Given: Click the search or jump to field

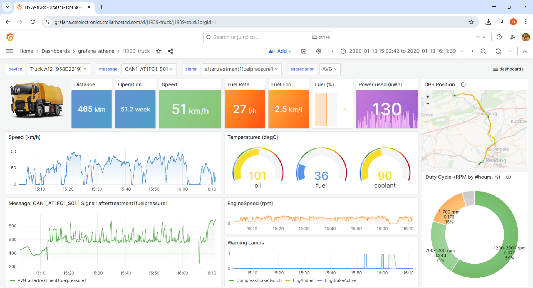Looking at the screenshot, I should click(268, 37).
